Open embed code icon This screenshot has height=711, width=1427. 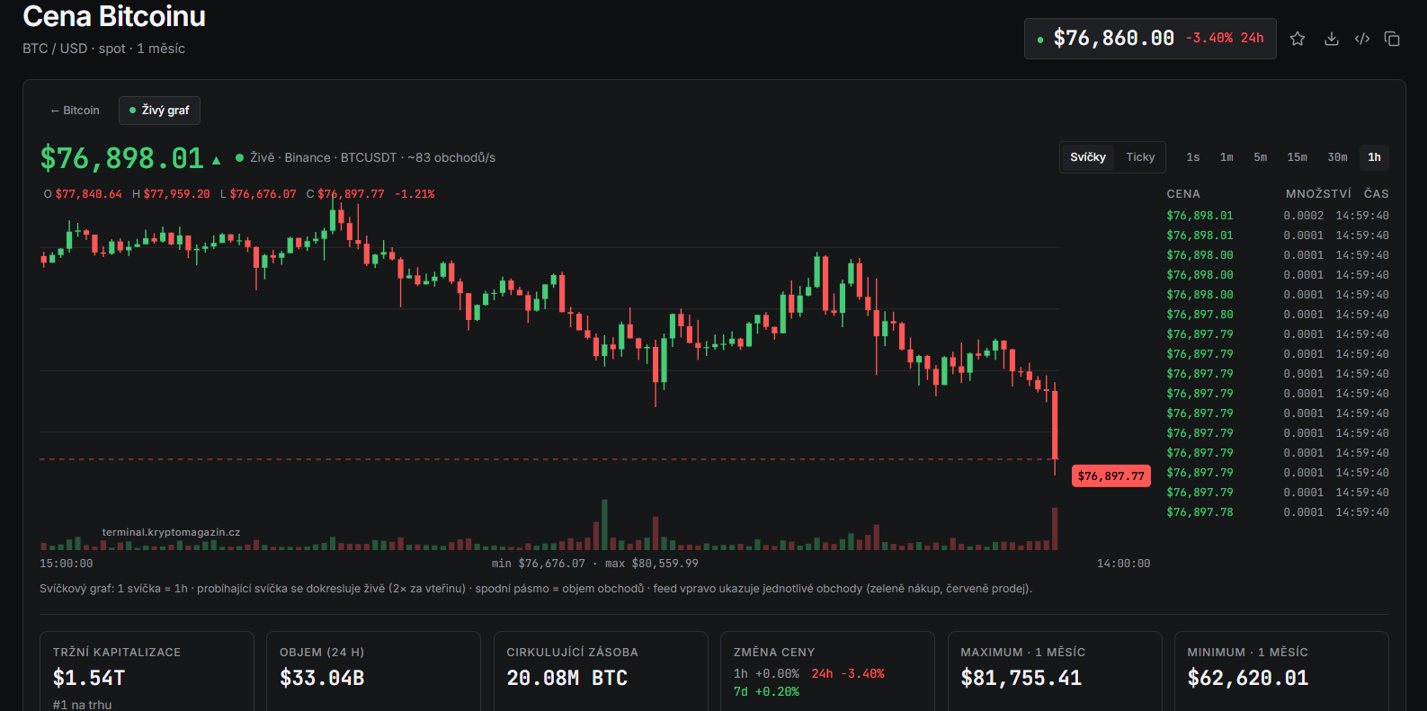click(1362, 39)
